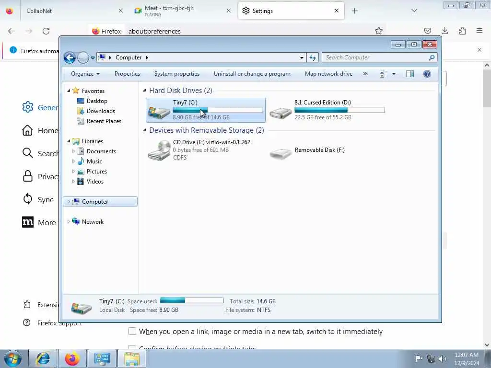Screen dimensions: 491x368
Task: Select the 8.1 Cursed Edition (D:) drive
Action: (x=327, y=110)
